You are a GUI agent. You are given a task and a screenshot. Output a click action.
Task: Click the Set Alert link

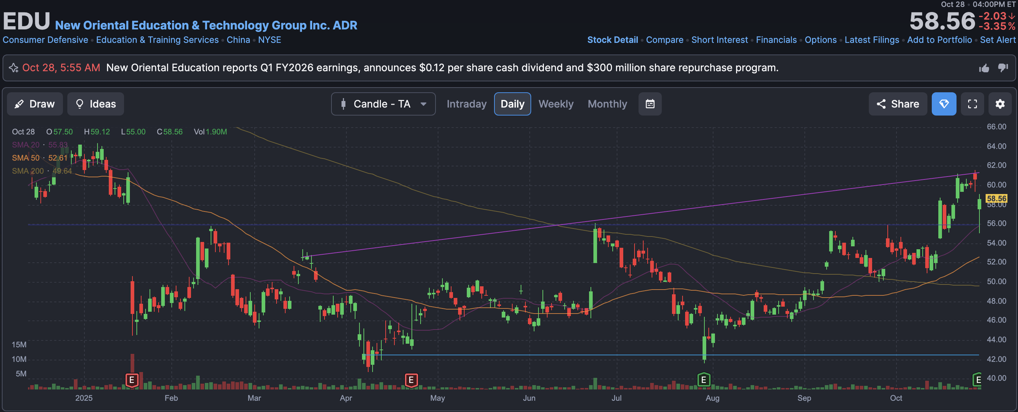998,40
